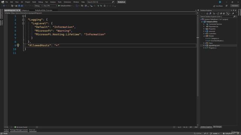The height and width of the screenshot is (135, 241).
Task: Click the Sync with Active Document icon
Action: [218, 13]
